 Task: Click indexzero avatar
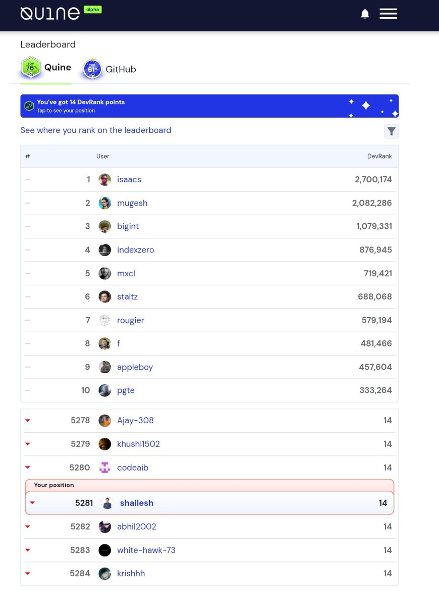(x=105, y=250)
